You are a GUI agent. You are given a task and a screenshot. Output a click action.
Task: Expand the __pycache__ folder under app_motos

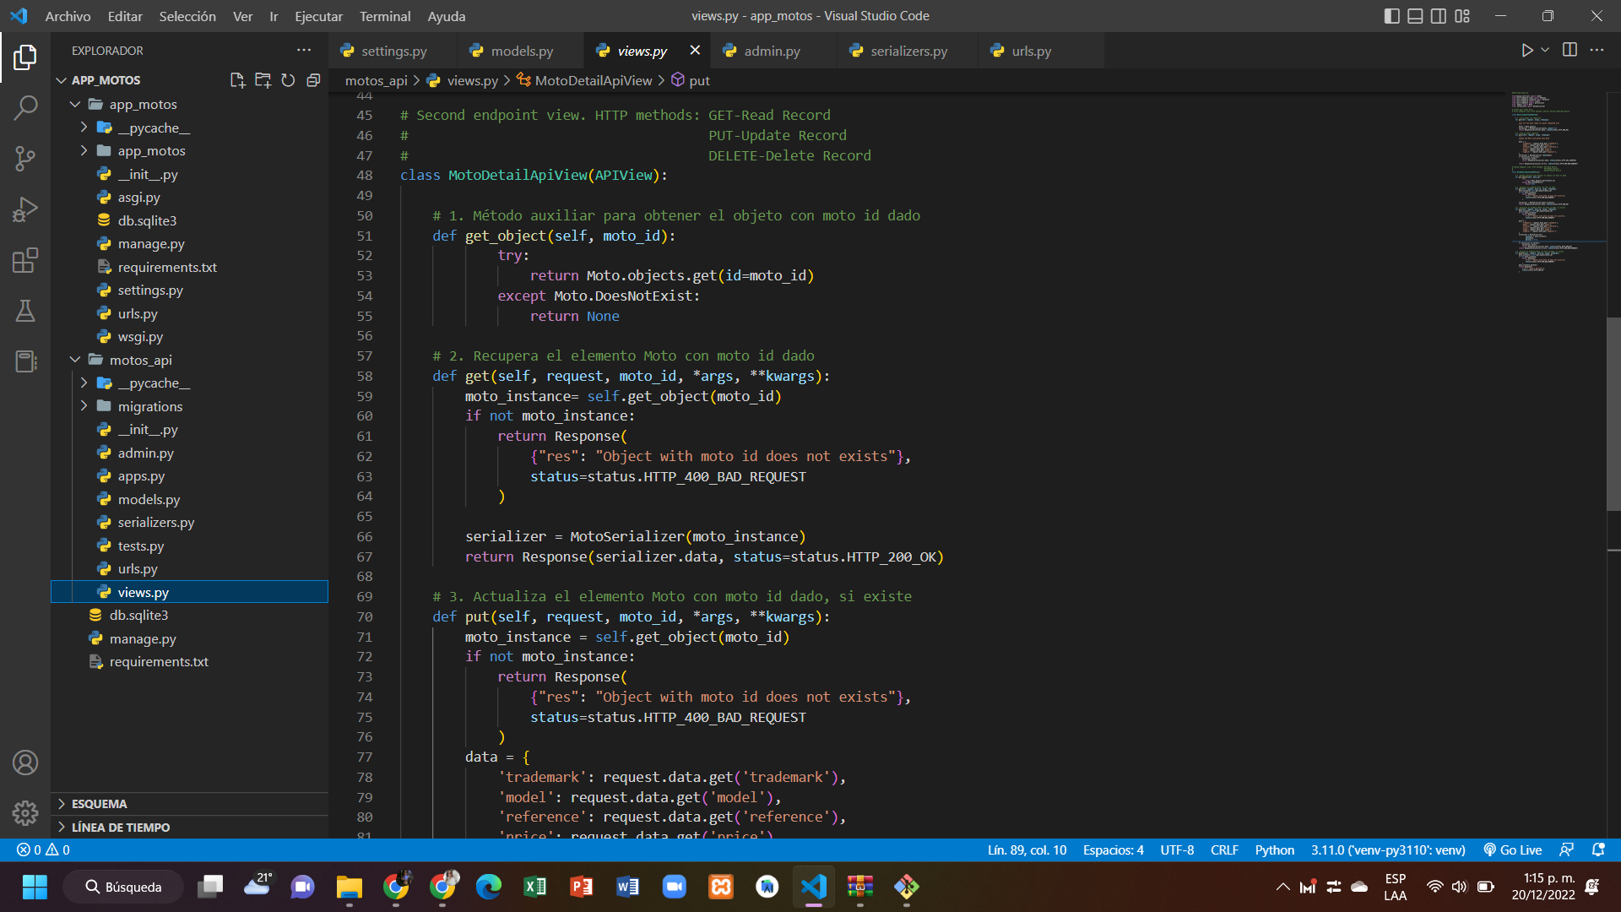84,128
